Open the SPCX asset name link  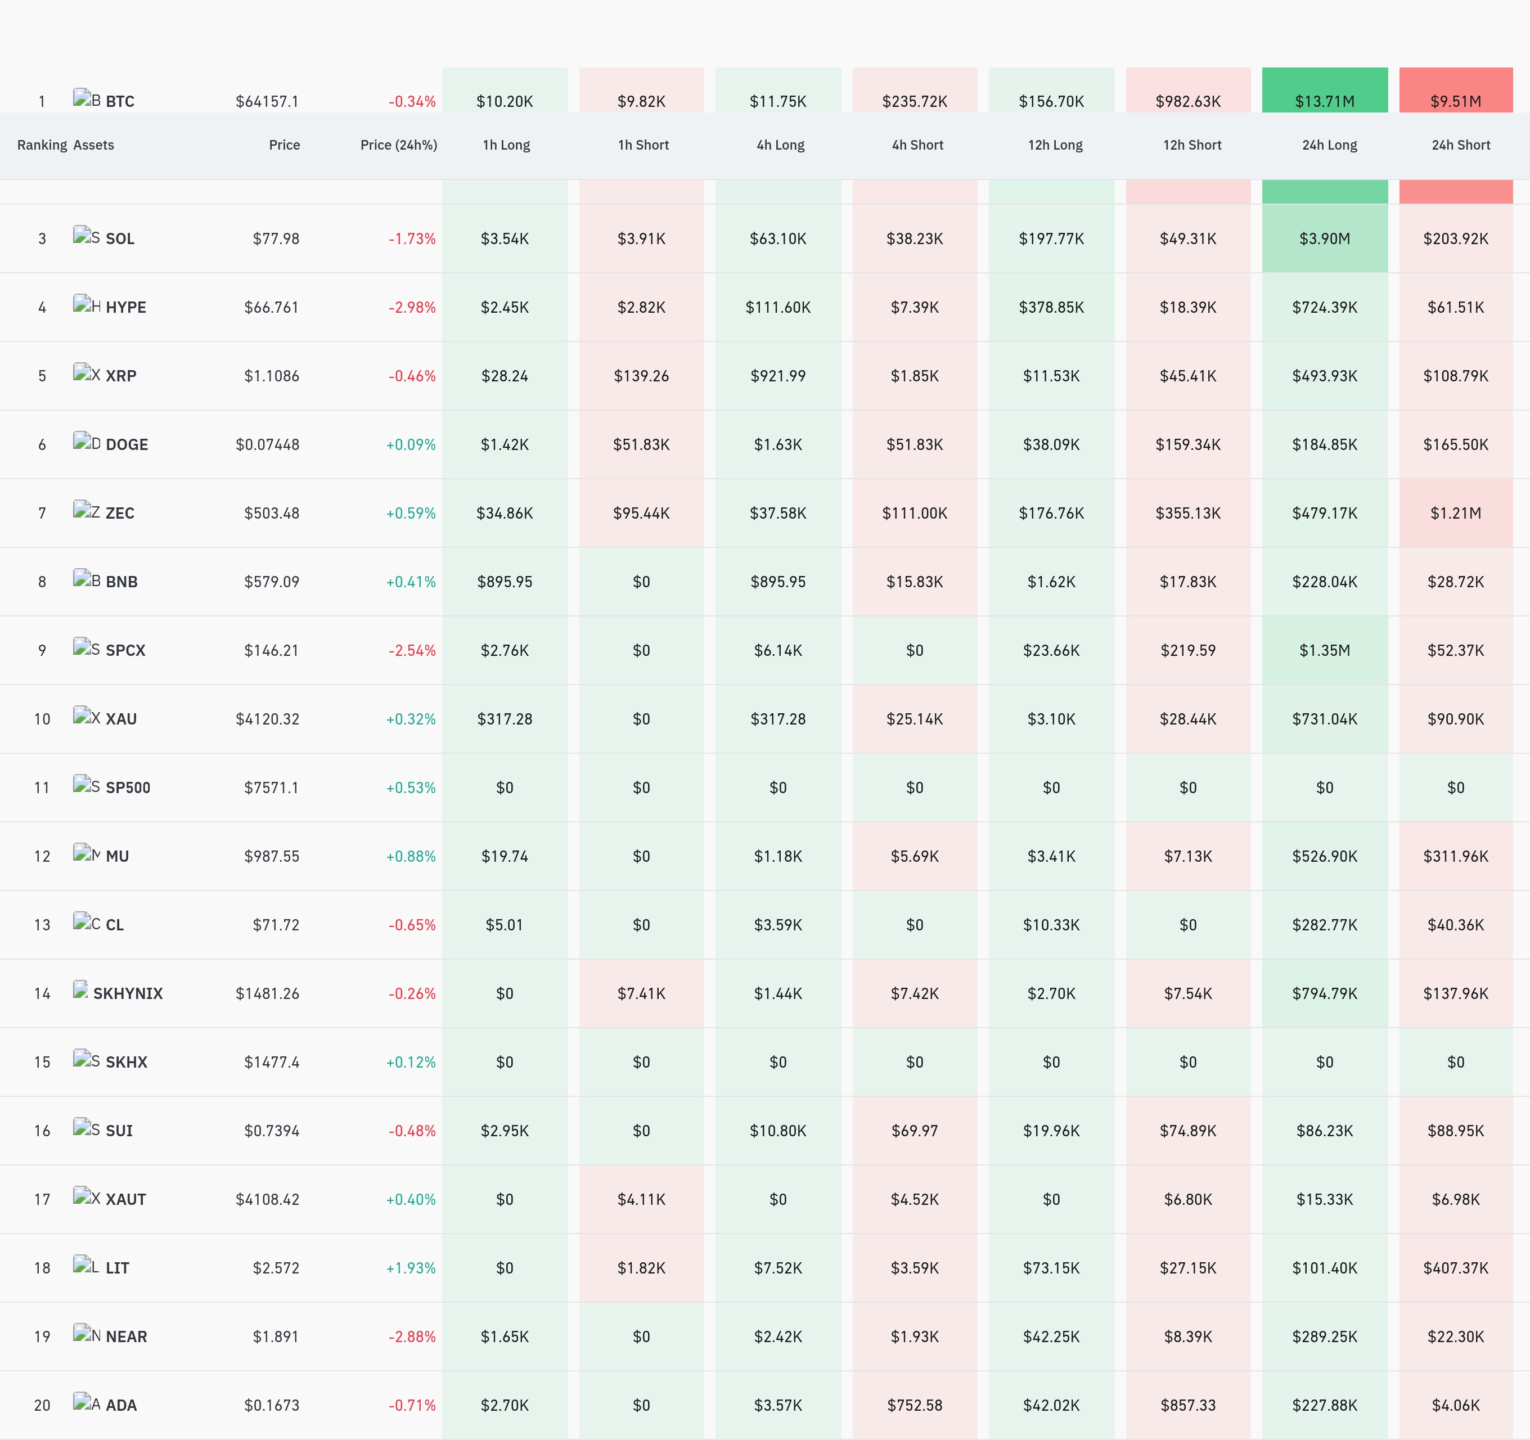[125, 650]
